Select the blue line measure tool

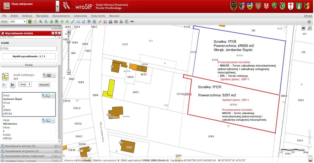click(x=73, y=22)
